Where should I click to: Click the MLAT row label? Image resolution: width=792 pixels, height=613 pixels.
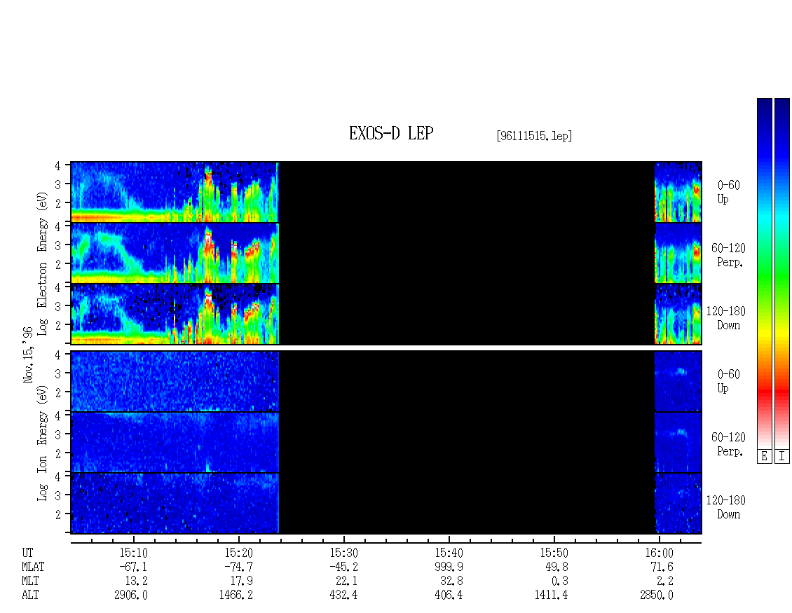click(x=33, y=567)
